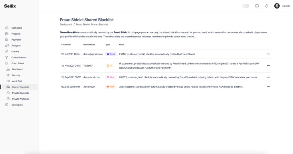Toggle the light/dark theme switch
This screenshot has height=154, width=293.
click(245, 6)
